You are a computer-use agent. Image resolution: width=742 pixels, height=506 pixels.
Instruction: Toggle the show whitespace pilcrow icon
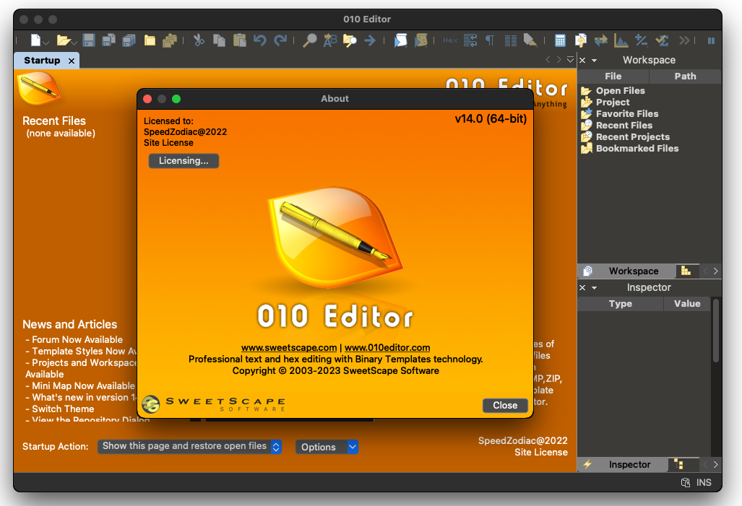(x=490, y=40)
